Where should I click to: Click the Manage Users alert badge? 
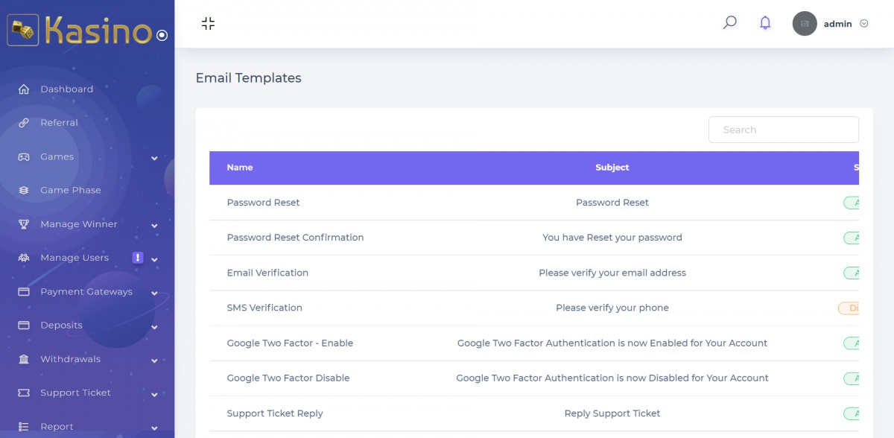tap(137, 258)
